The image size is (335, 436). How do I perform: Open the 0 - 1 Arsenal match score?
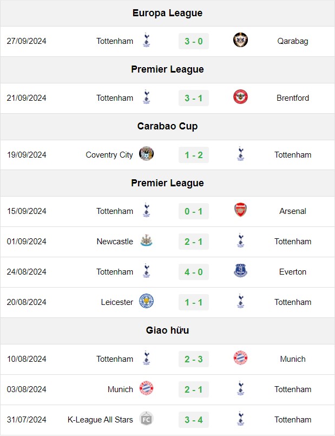[194, 211]
